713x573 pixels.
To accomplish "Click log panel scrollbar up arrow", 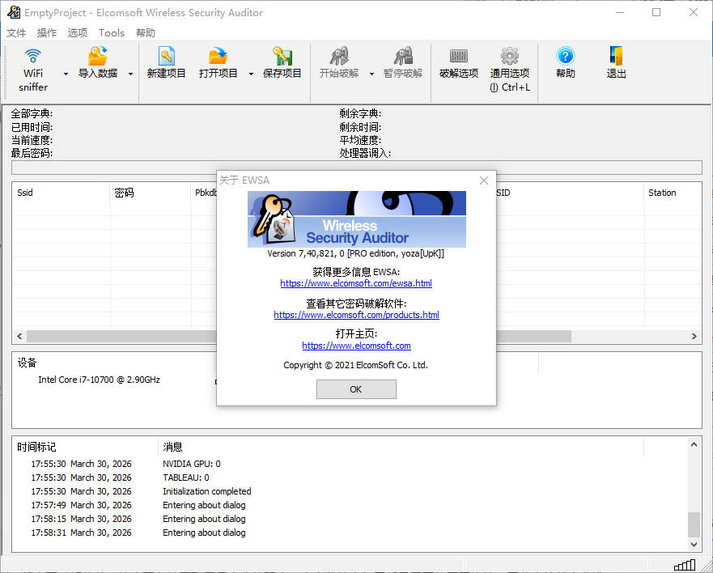I will point(694,445).
